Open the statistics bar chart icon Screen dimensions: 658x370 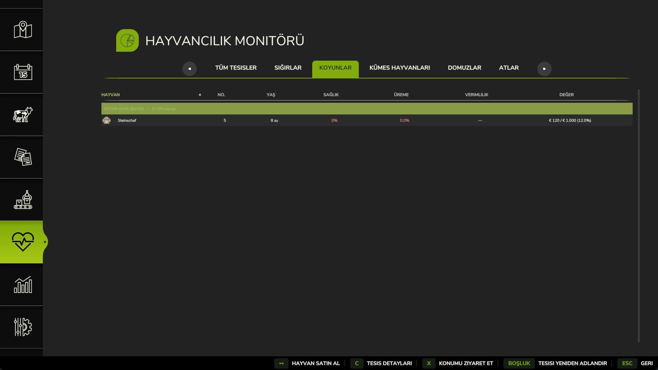point(23,285)
